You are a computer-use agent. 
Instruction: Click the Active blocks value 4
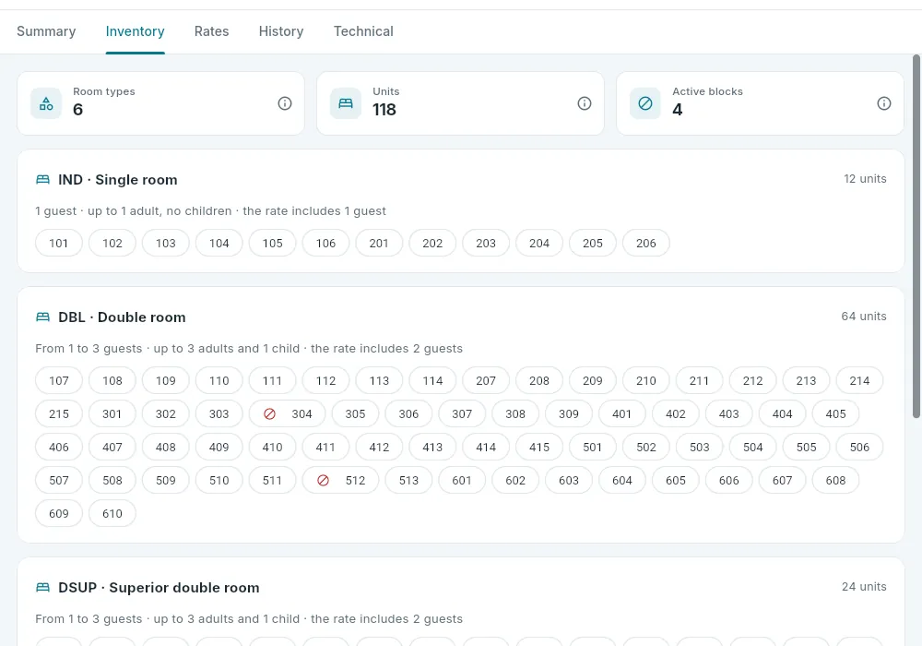click(x=678, y=110)
